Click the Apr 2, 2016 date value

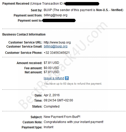tap(52, 95)
